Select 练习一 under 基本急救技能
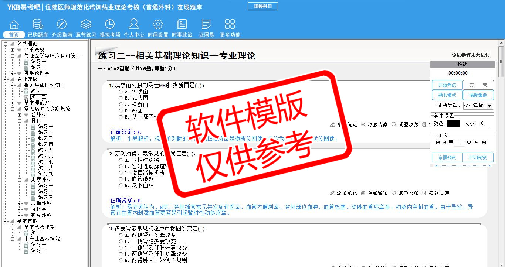Screen dimensions: 505x267 click(38, 233)
